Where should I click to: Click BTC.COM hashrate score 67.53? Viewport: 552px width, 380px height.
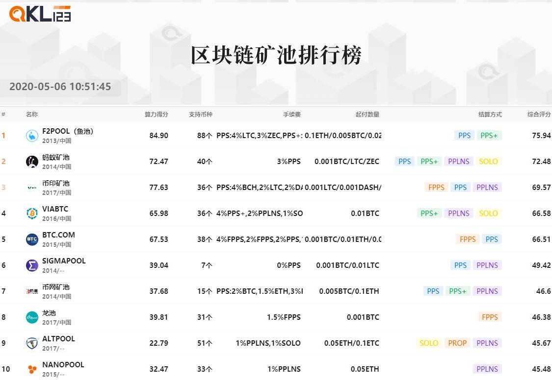coord(159,239)
